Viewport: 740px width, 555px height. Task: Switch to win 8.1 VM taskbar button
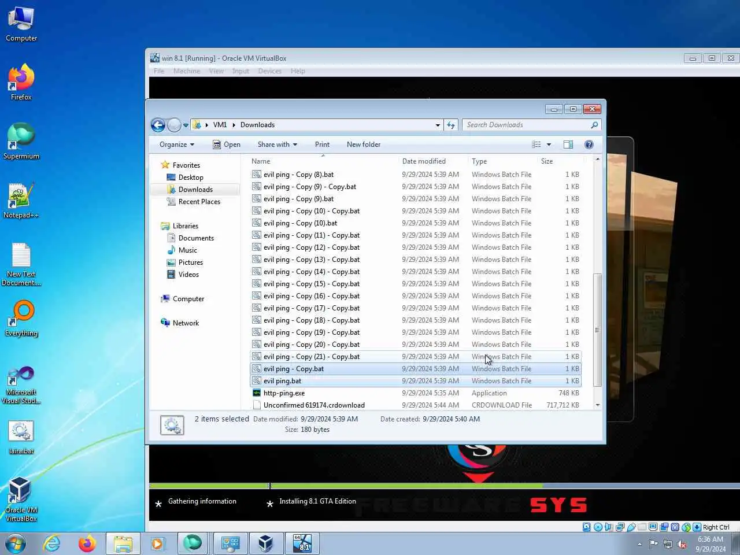[x=302, y=543]
